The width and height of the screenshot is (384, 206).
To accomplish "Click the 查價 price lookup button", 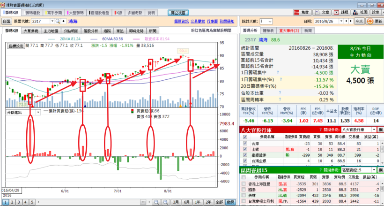I will click(230, 202).
